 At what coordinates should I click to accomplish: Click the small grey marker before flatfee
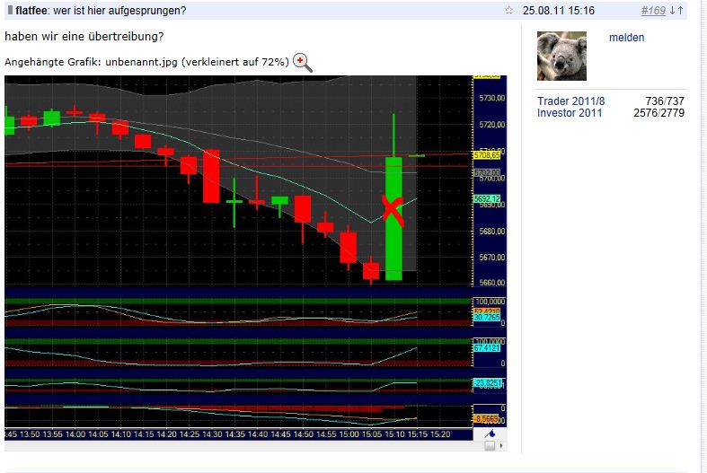10,11
